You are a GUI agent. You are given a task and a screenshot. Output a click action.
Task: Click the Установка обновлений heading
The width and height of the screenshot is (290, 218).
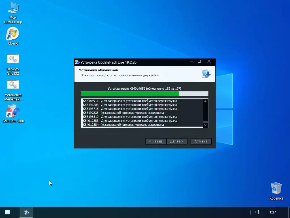98,70
